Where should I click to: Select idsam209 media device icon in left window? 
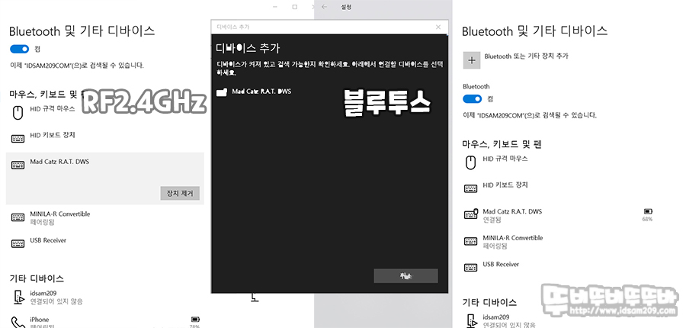point(18,297)
